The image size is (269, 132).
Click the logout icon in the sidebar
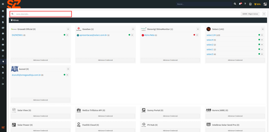click(3, 84)
